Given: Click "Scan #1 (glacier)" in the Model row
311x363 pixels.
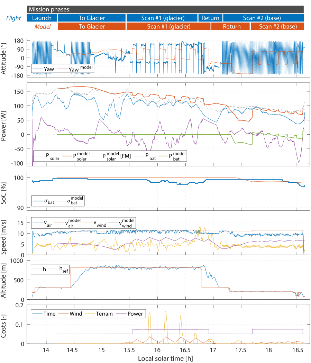Looking at the screenshot, I should [169, 26].
